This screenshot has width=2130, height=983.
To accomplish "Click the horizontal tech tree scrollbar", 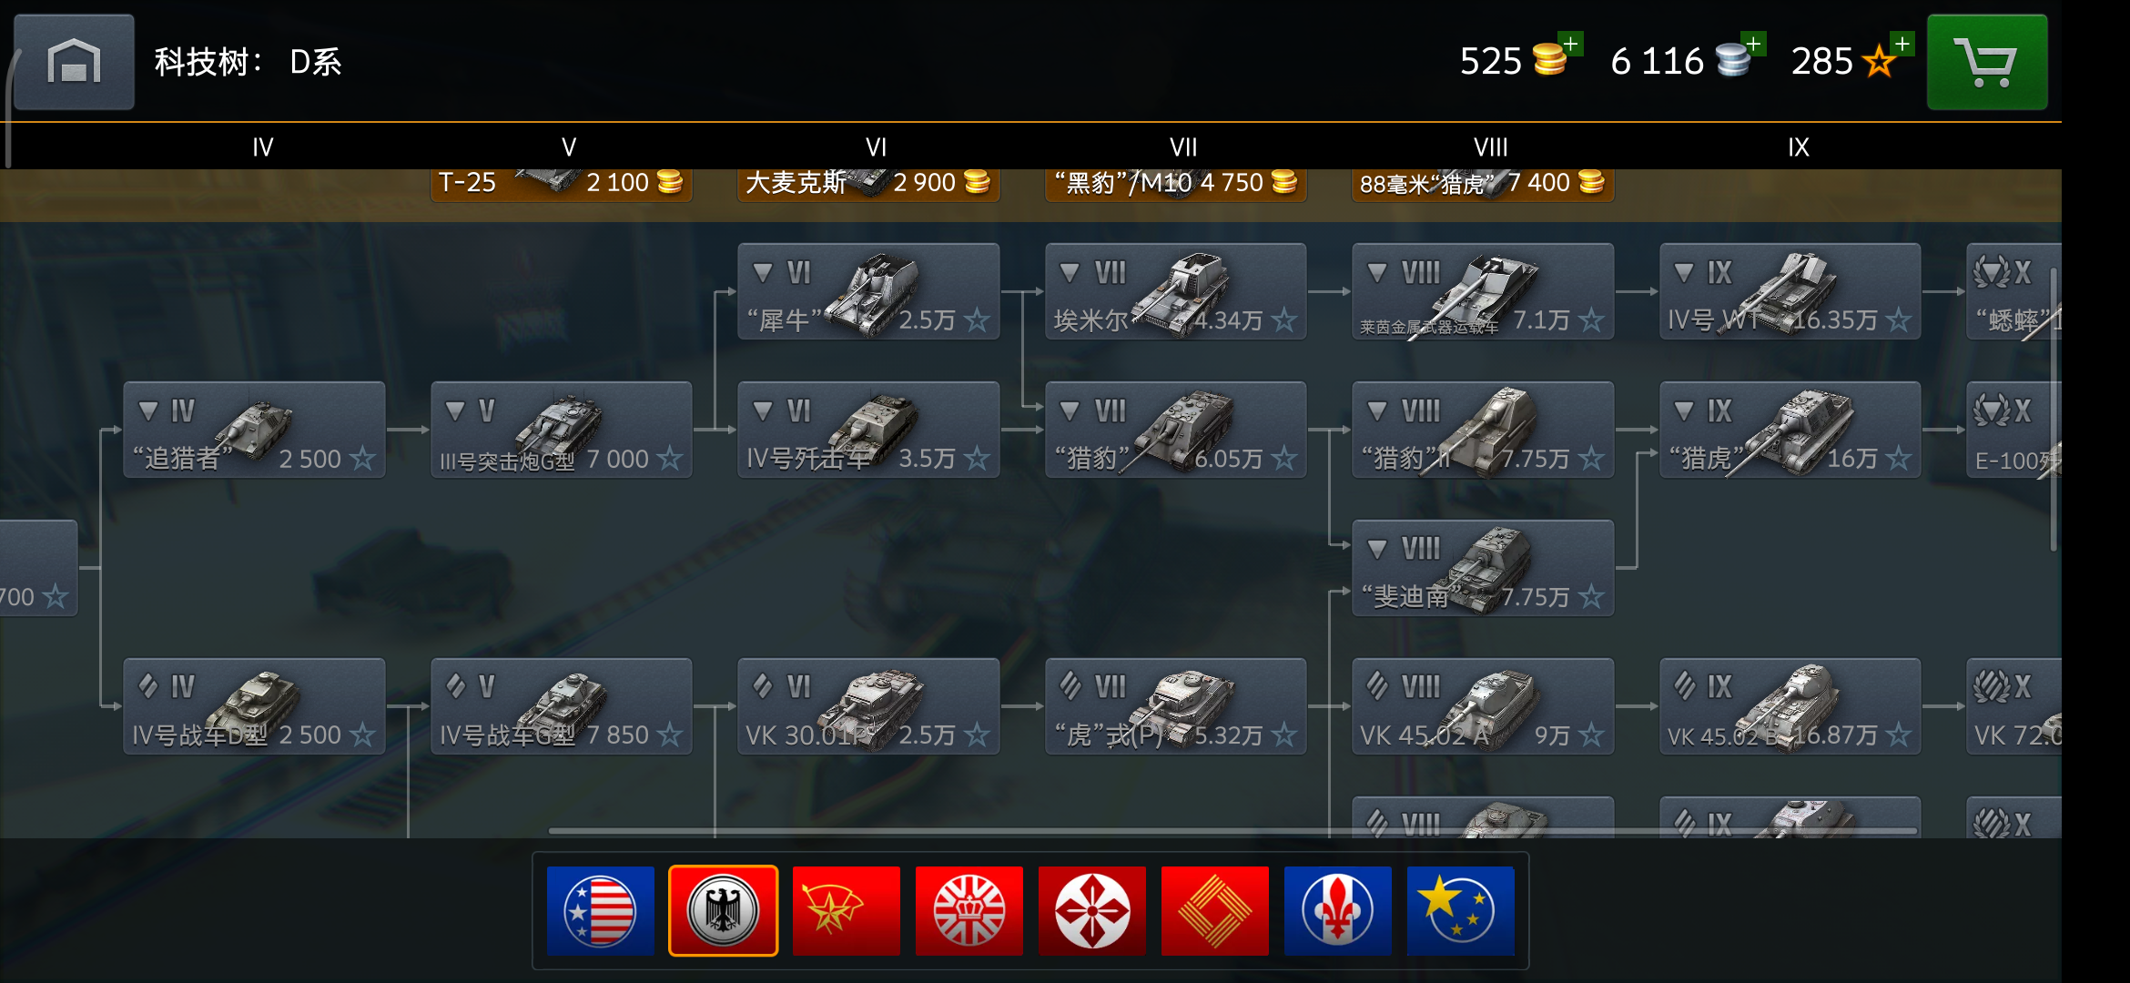I will point(1233,830).
